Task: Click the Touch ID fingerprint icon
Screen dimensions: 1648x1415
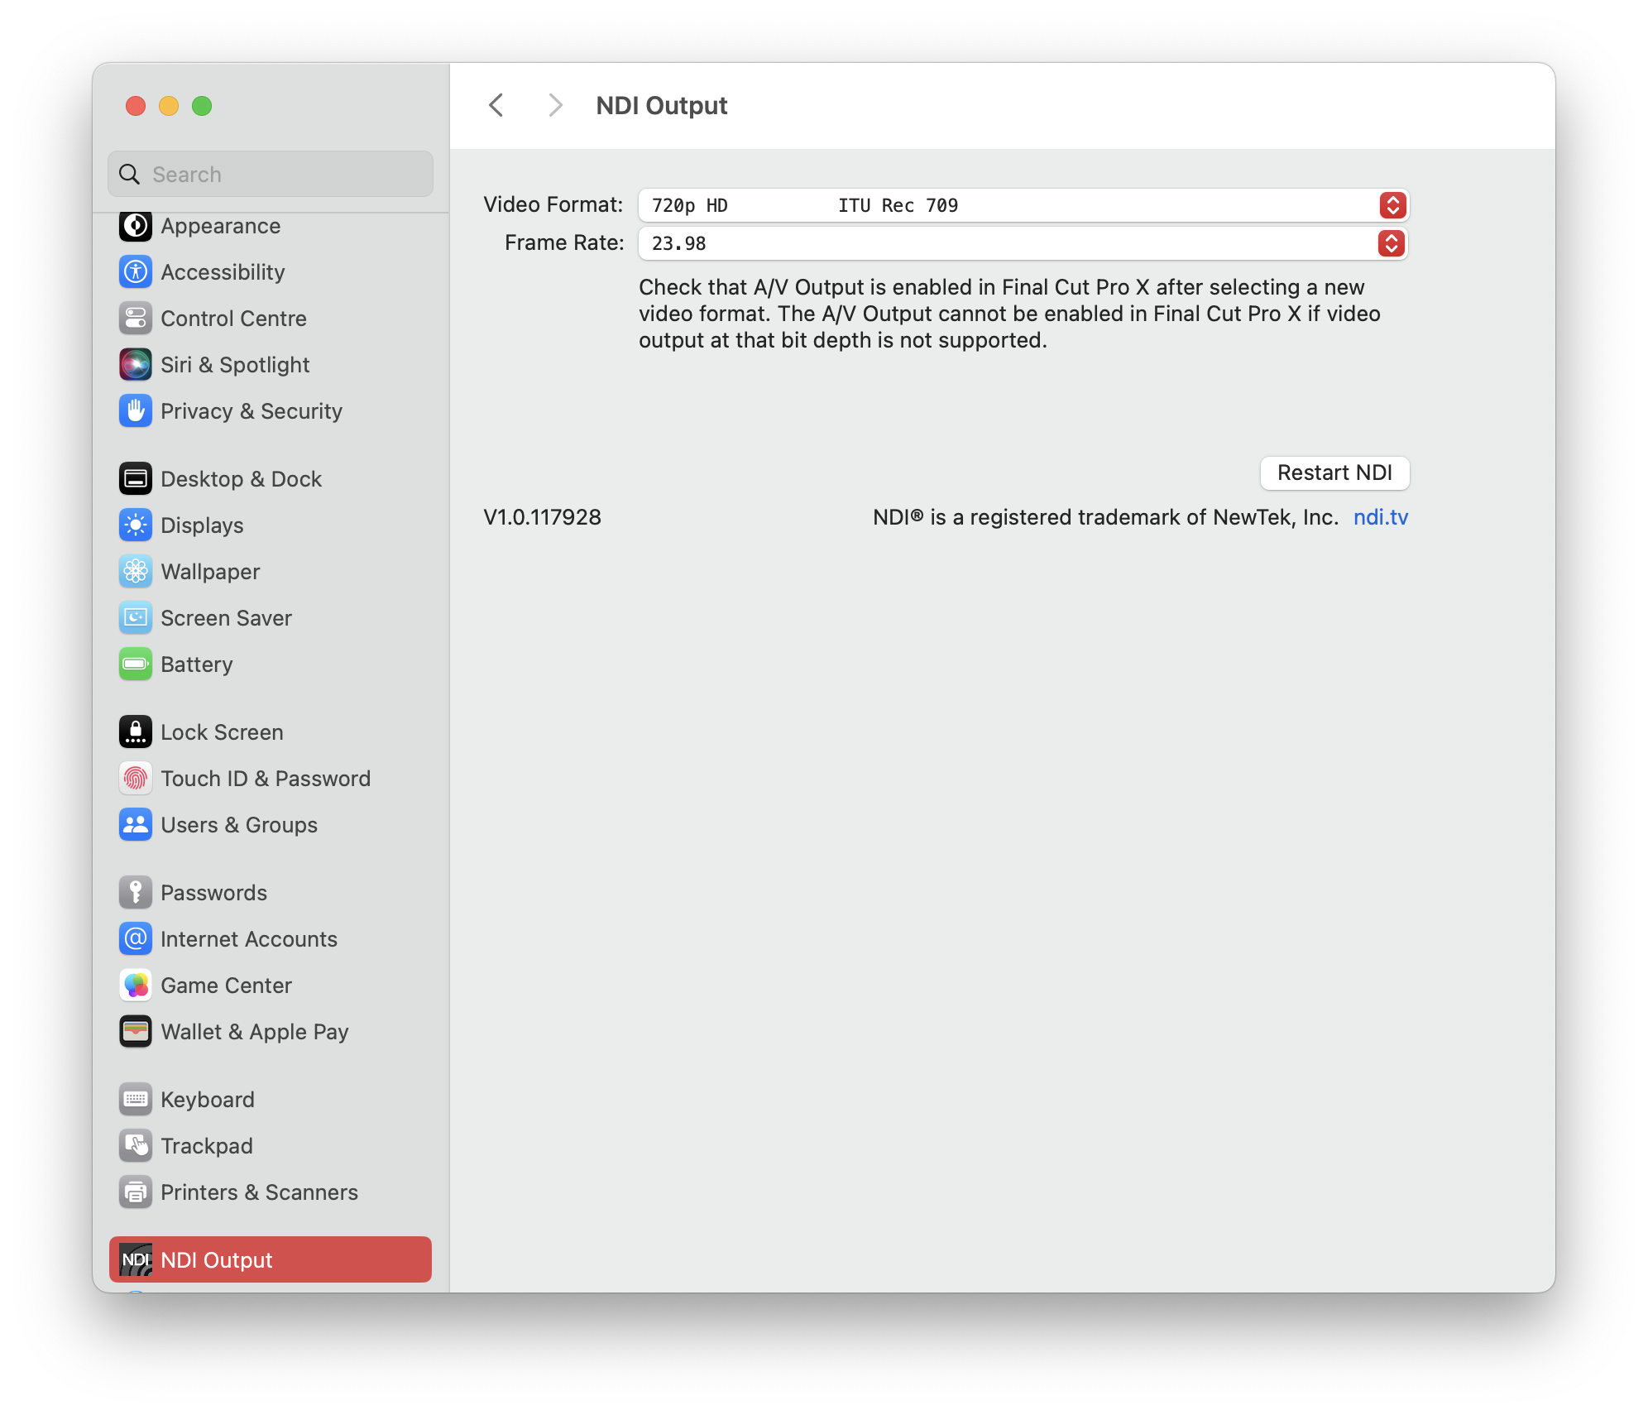Action: [136, 779]
